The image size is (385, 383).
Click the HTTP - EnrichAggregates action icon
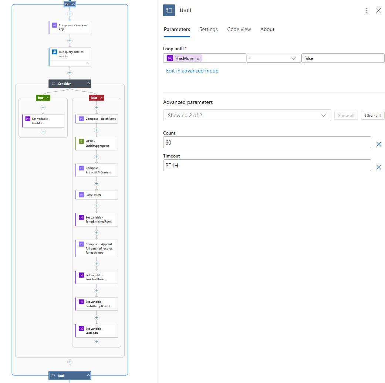click(81, 142)
